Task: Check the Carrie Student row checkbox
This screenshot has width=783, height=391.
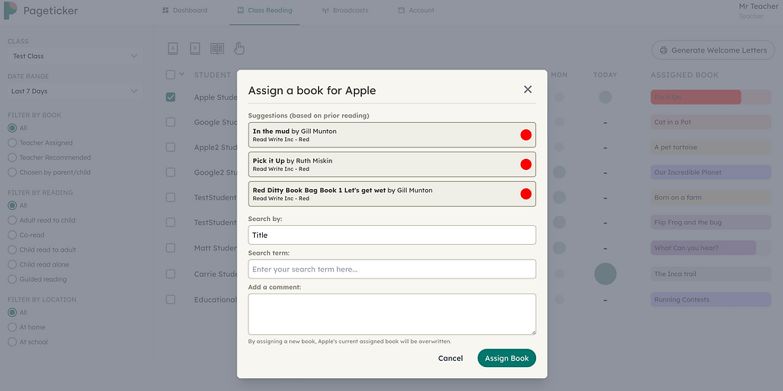Action: (x=171, y=274)
